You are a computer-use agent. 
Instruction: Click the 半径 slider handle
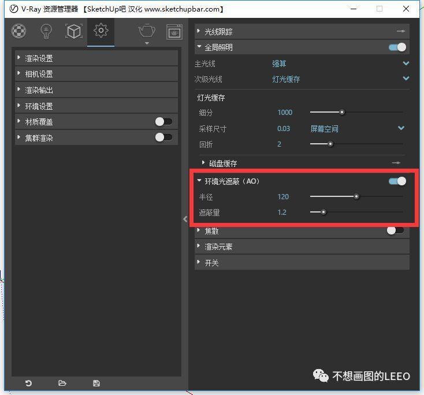[356, 196]
